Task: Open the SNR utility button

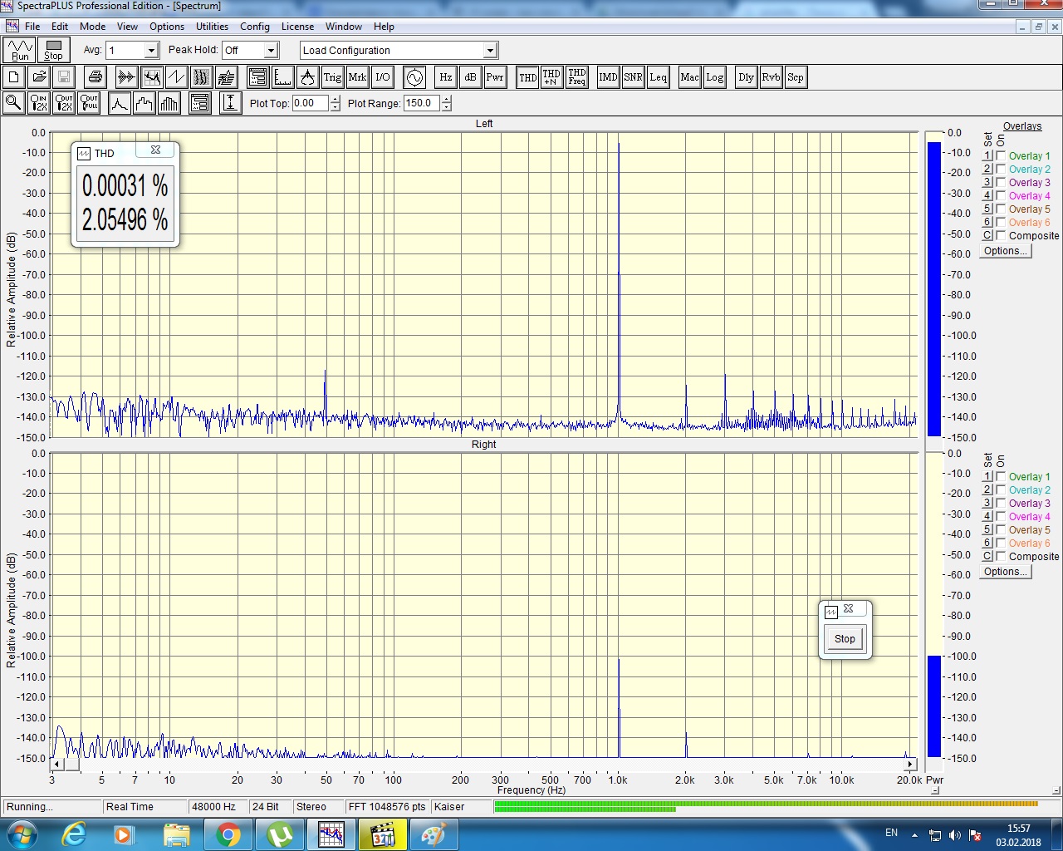Action: (633, 77)
